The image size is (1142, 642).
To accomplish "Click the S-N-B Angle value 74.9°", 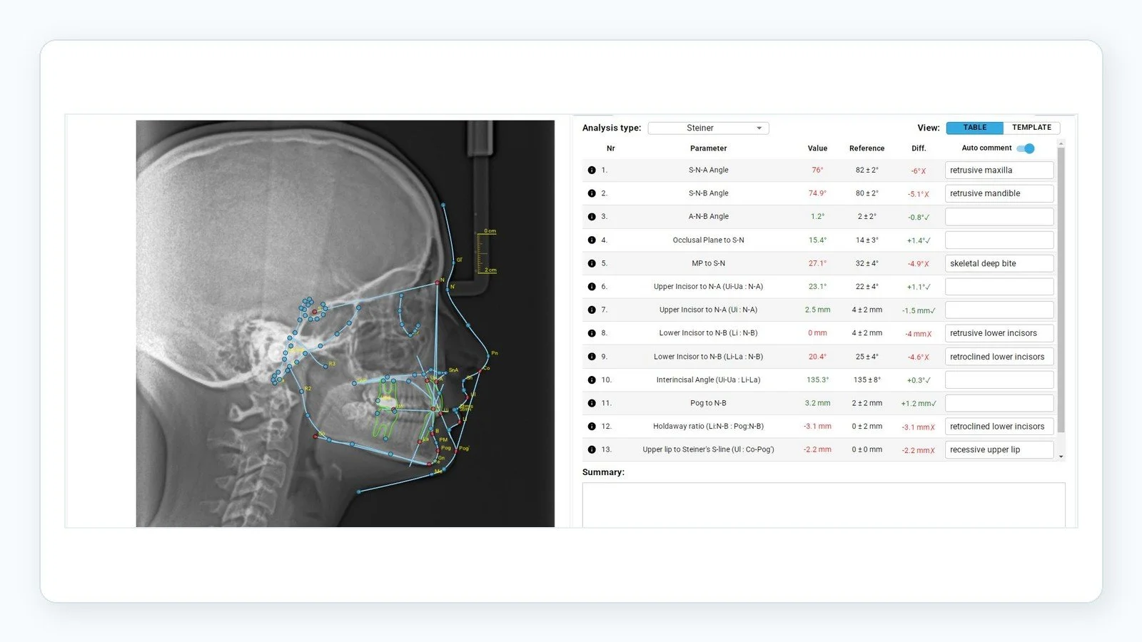I will pos(817,193).
